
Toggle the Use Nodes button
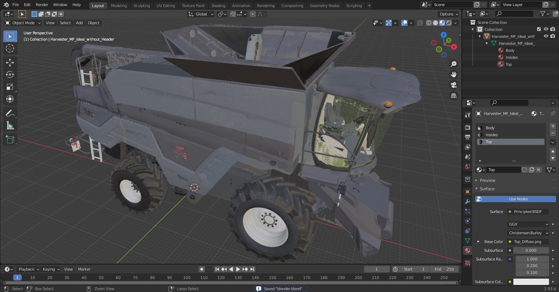coord(515,199)
